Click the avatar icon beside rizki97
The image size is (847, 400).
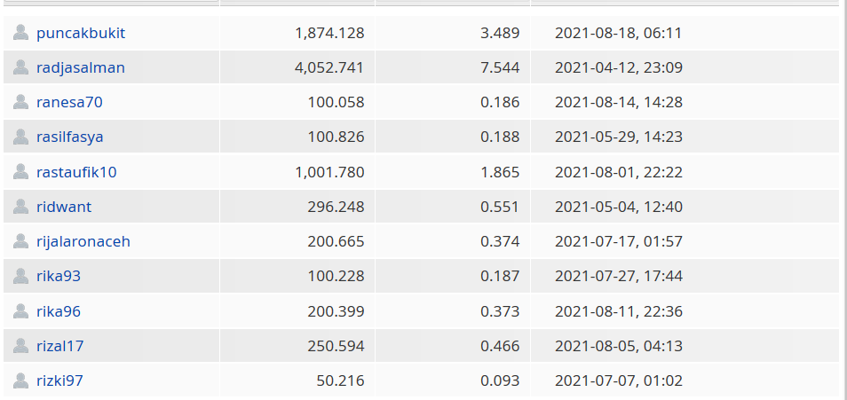tap(20, 380)
